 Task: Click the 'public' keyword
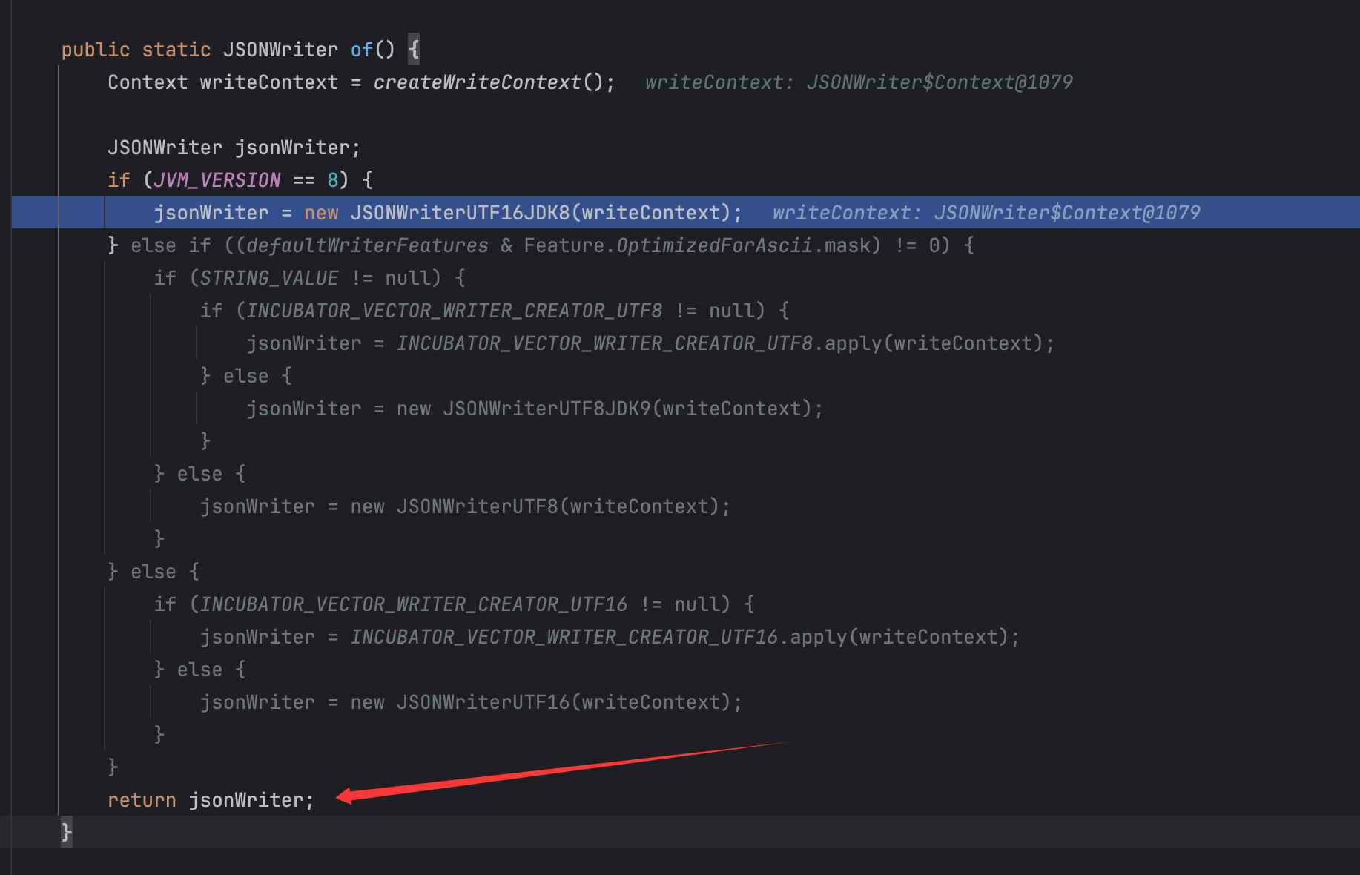coord(96,50)
